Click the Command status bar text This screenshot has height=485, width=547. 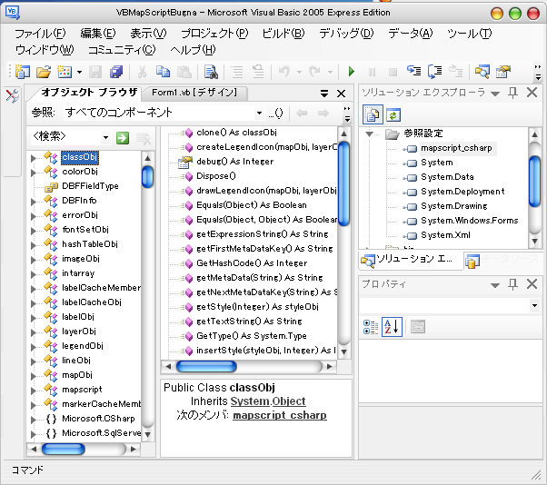click(27, 470)
